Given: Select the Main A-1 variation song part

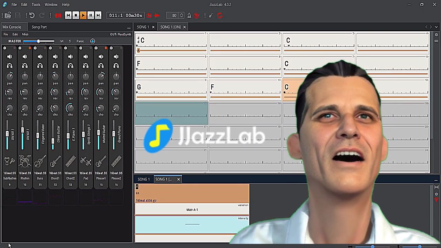Looking at the screenshot, I should [x=192, y=209].
